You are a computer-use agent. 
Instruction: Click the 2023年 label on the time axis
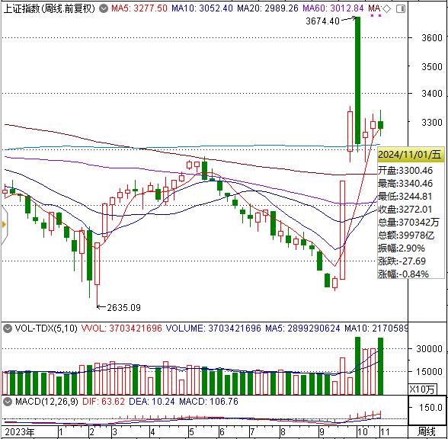click(x=20, y=431)
